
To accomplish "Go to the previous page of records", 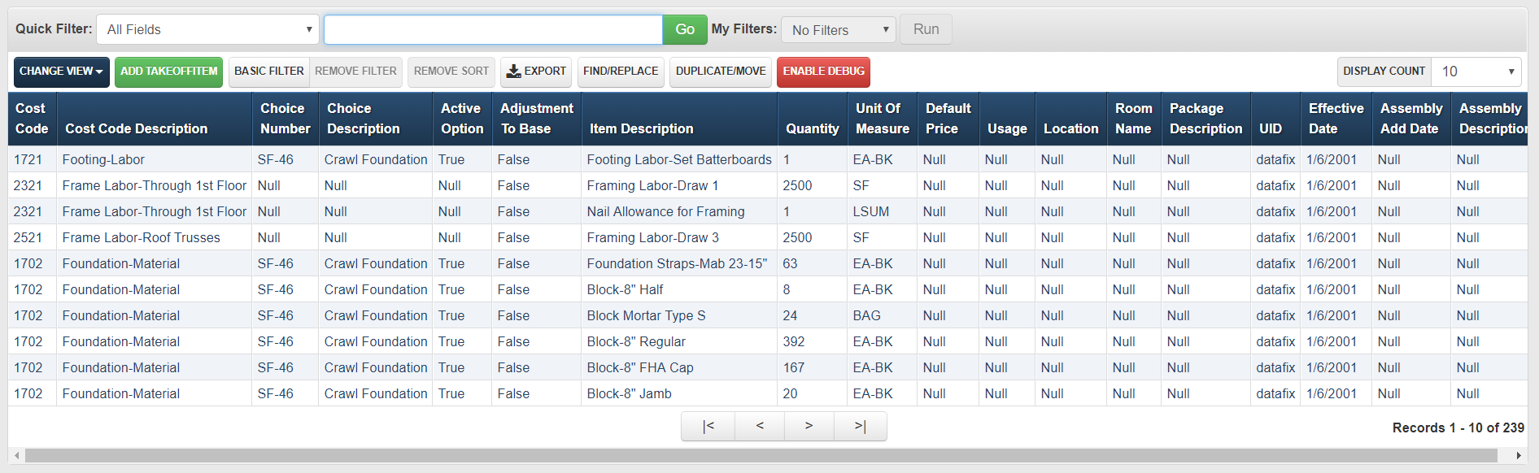I will (x=760, y=426).
